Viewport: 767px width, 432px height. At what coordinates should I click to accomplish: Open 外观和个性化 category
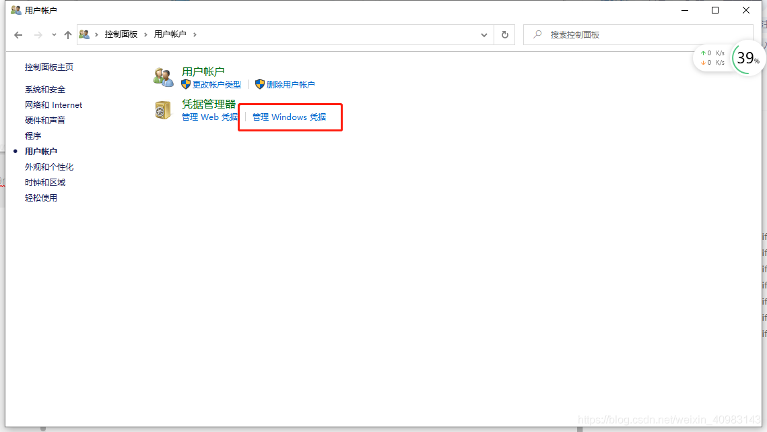tap(49, 167)
